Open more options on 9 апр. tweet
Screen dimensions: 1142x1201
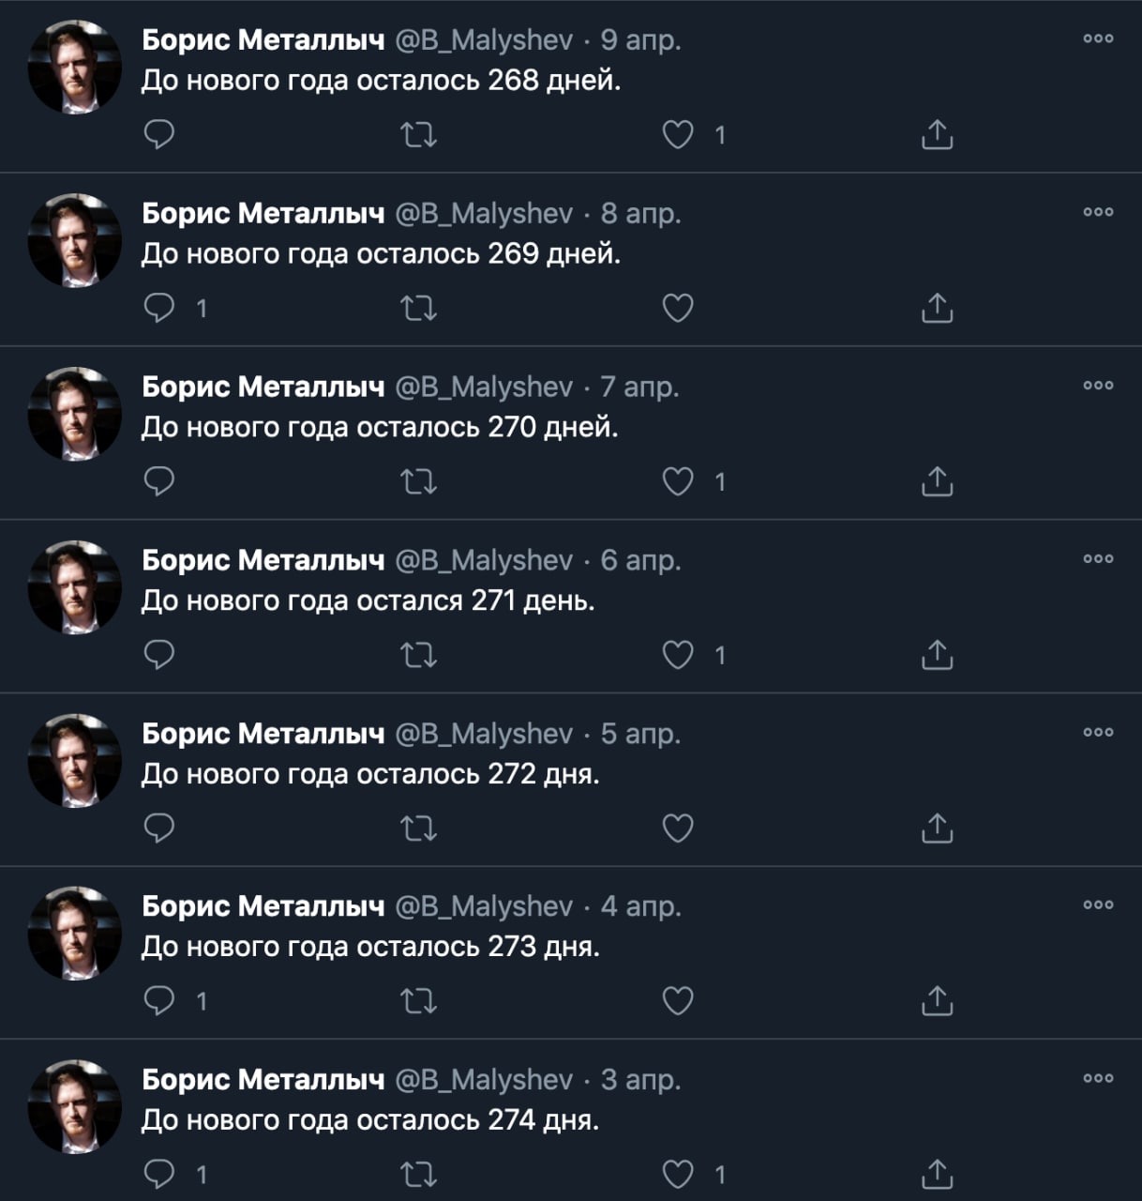click(x=1098, y=39)
